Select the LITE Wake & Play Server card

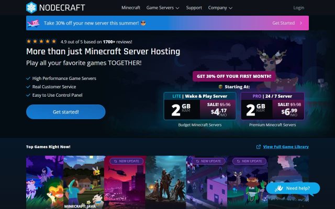pos(200,106)
